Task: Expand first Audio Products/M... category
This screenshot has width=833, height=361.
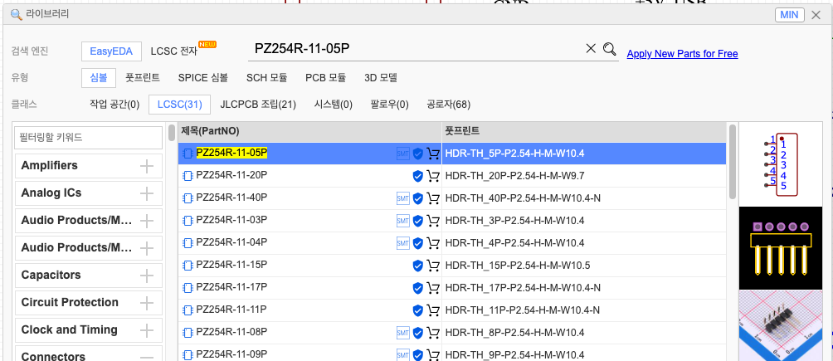Action: click(x=147, y=220)
